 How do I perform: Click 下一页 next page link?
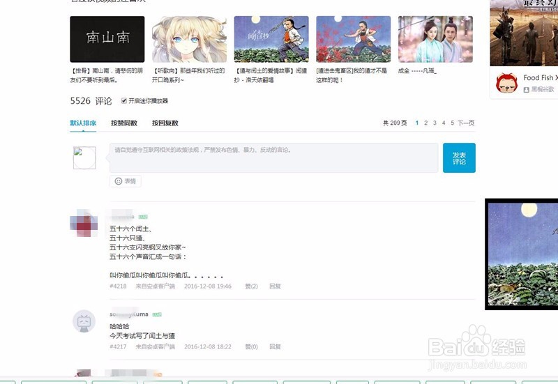pos(466,123)
